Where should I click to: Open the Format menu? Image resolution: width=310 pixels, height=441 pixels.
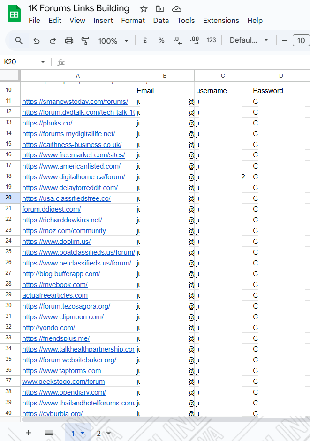133,21
